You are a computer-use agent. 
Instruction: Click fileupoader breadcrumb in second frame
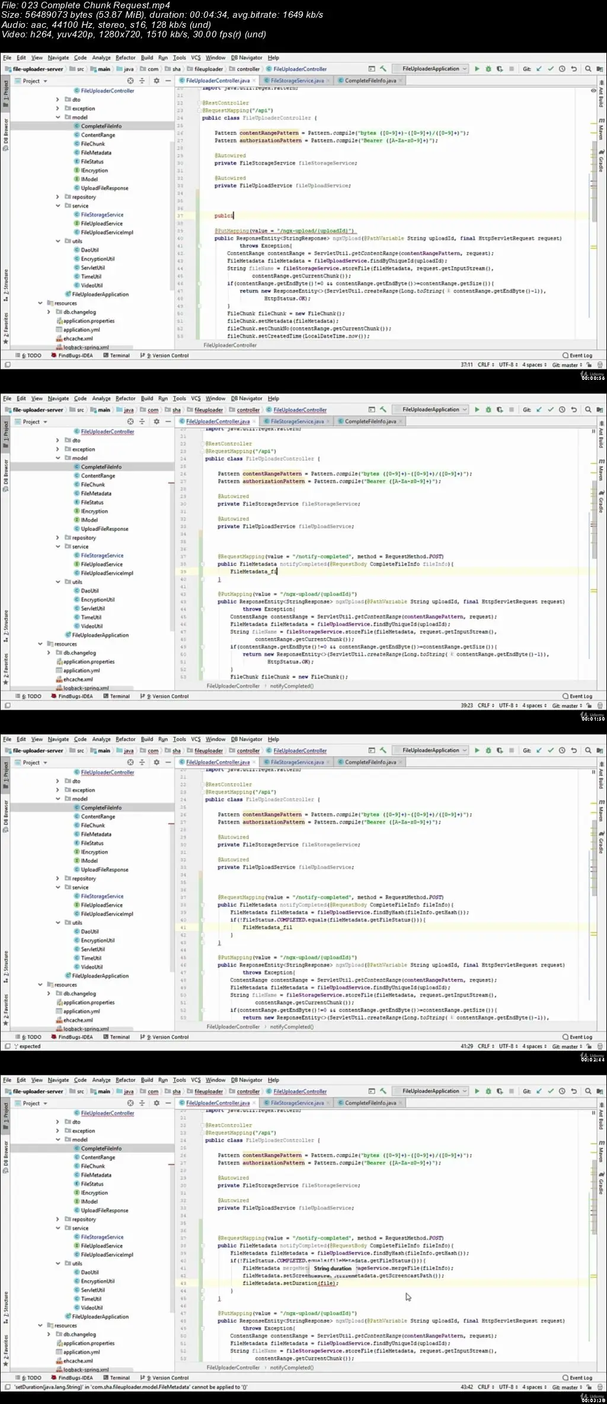205,410
